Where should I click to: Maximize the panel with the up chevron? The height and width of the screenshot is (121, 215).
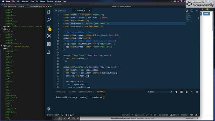pos(192,92)
